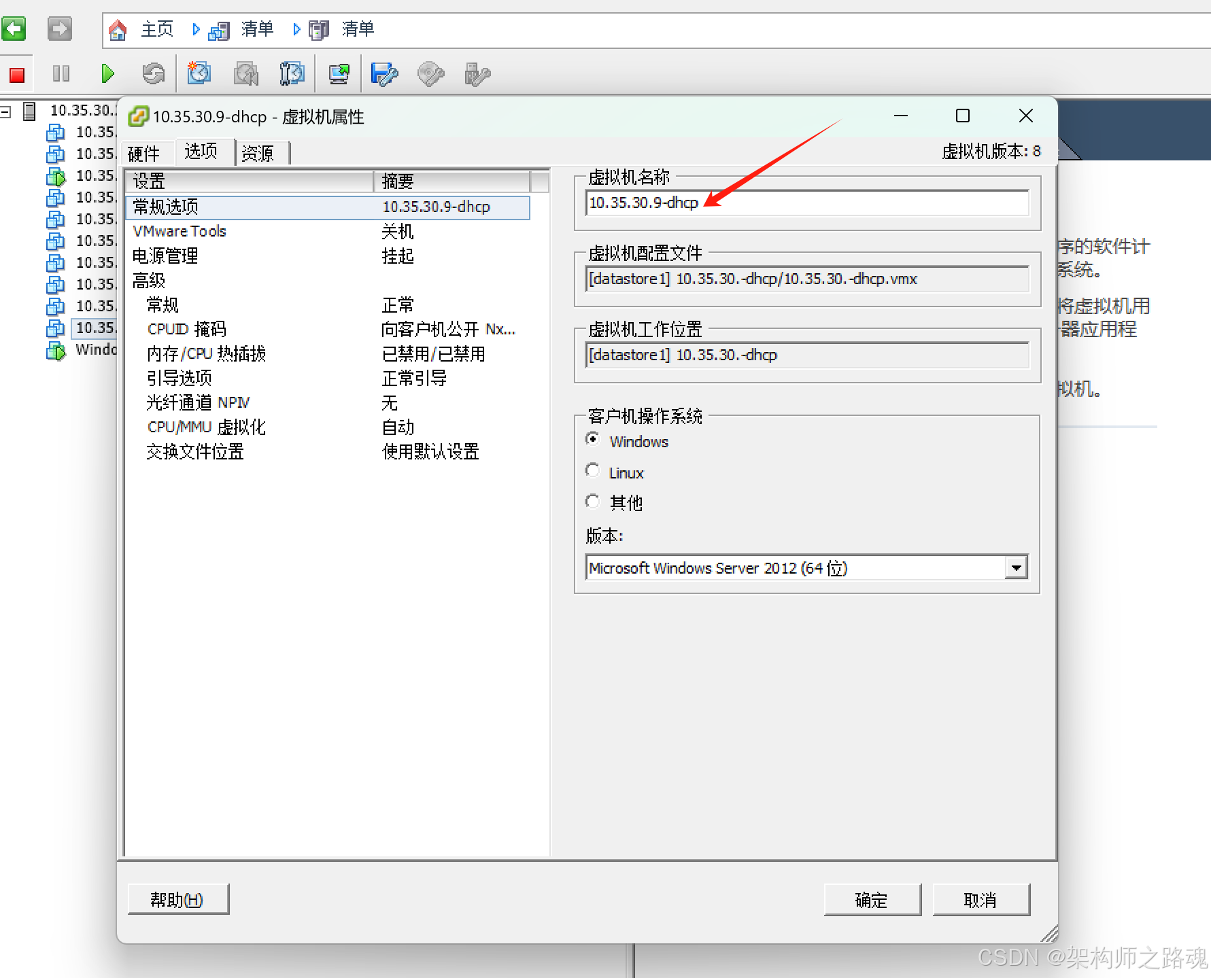Viewport: 1211px width, 978px height.
Task: Maximize the 虚拟机属性 dialog window
Action: [x=963, y=116]
